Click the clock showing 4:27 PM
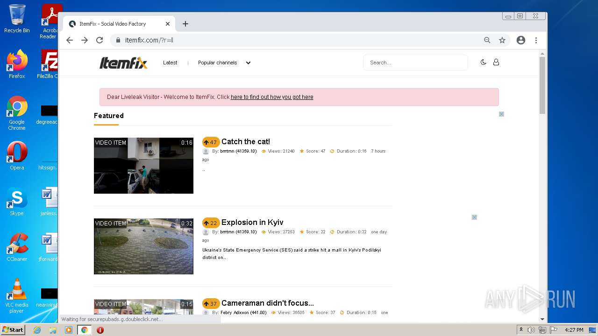 point(574,330)
